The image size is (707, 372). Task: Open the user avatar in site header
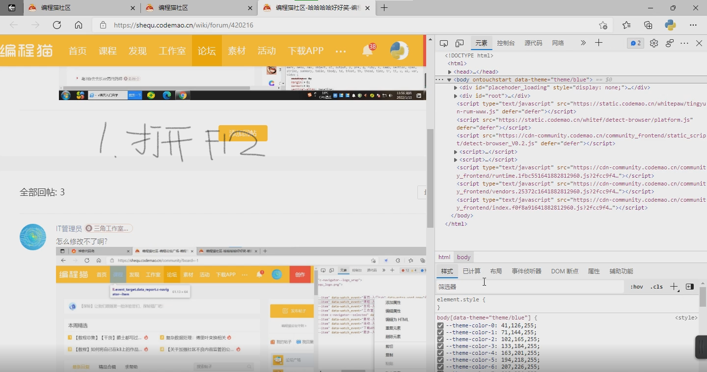[400, 51]
